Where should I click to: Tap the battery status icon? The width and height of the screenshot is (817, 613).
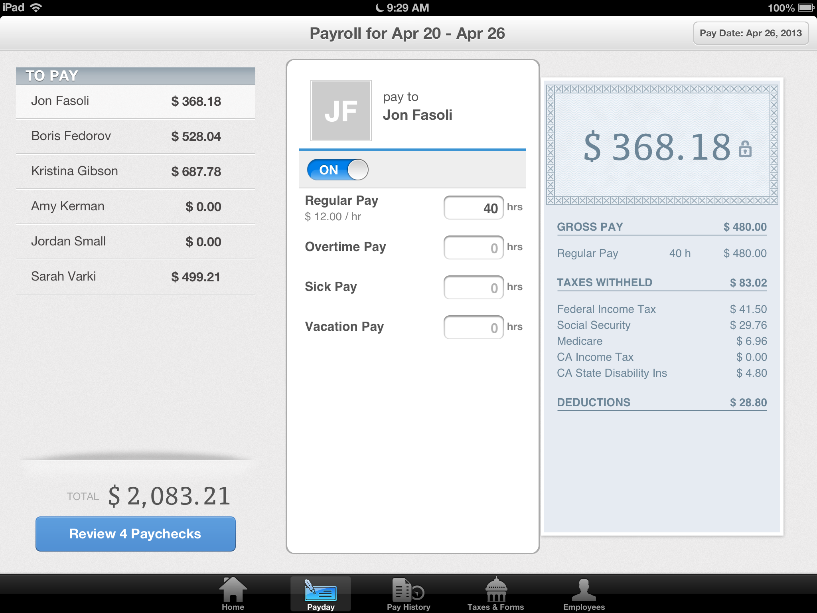[x=806, y=8]
